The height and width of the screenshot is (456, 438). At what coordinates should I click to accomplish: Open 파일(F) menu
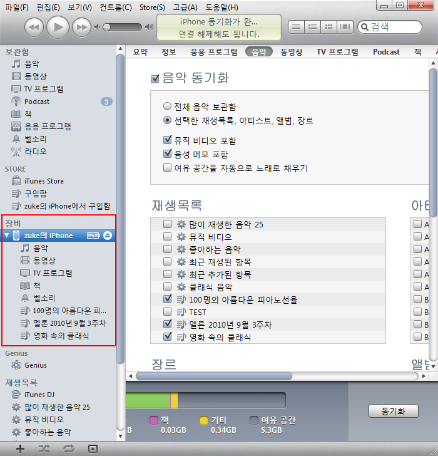17,8
